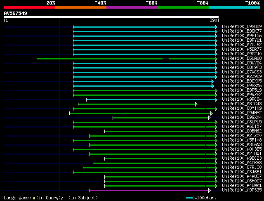Click the 390 query end position label
Screen dimensions: 264x201
click(213, 20)
